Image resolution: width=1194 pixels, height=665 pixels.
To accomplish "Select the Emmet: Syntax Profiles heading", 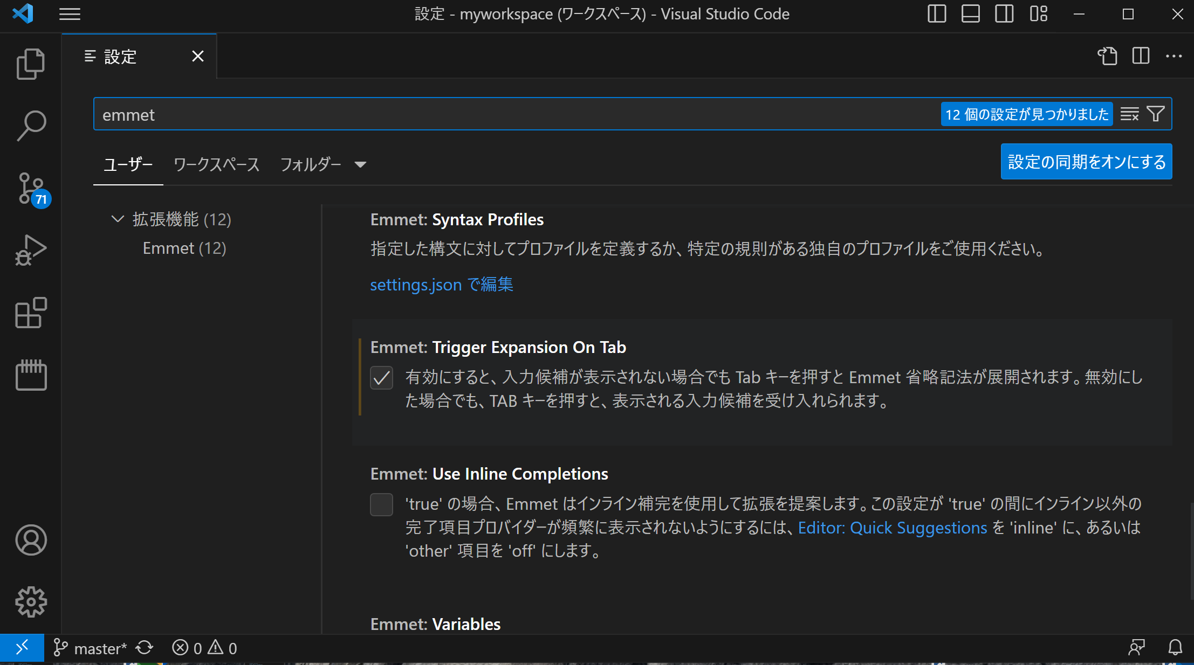I will click(x=457, y=220).
